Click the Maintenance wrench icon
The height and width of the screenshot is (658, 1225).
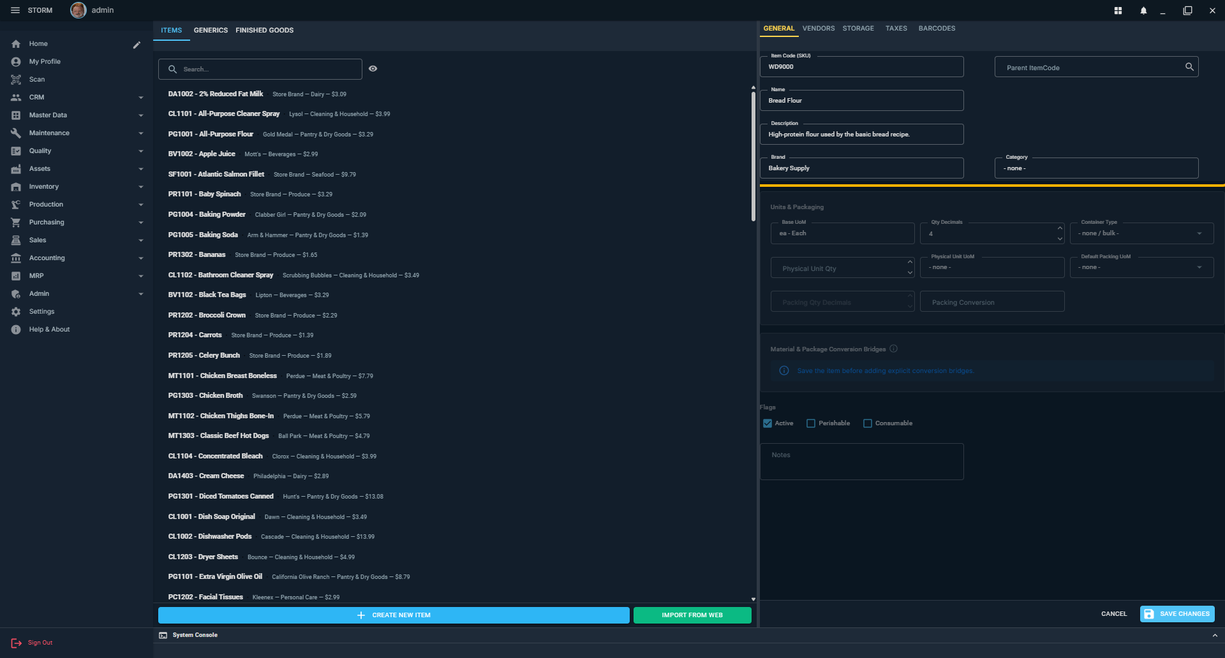(x=16, y=133)
